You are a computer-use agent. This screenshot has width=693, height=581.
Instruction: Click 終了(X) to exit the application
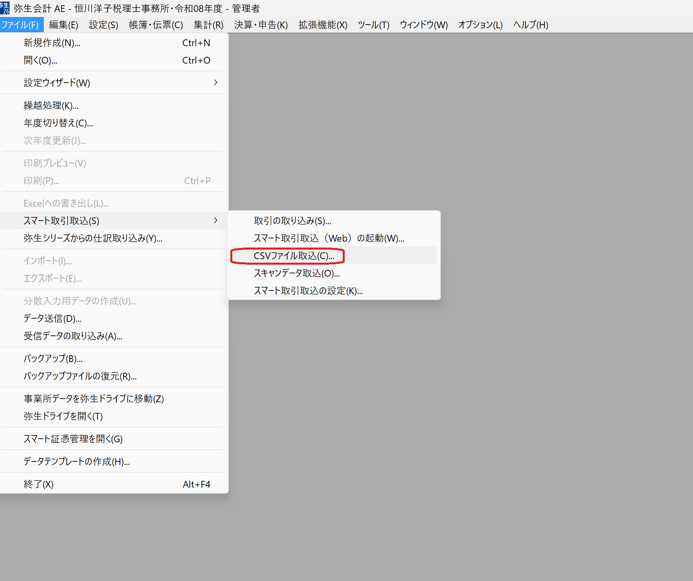pyautogui.click(x=39, y=484)
